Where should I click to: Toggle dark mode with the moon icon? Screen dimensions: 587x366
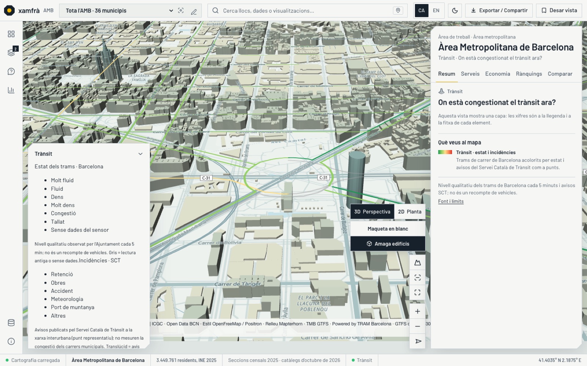point(455,11)
